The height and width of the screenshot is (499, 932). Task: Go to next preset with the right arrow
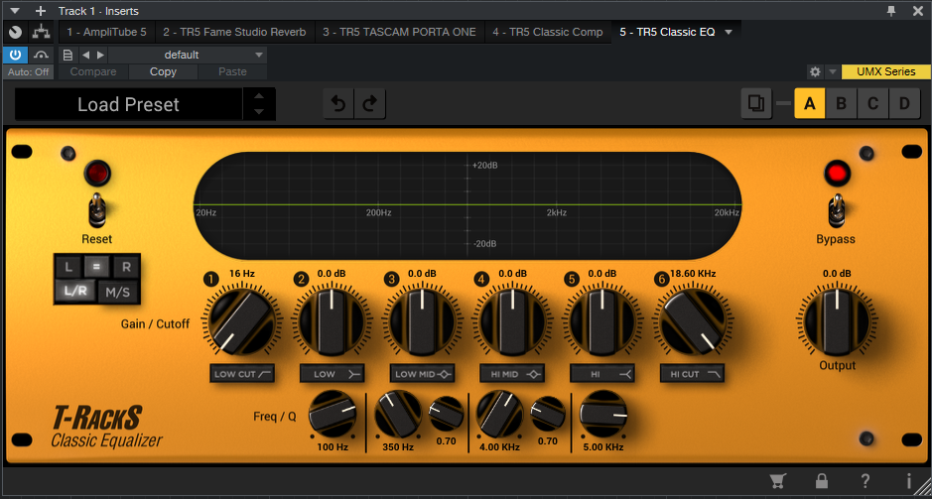(x=100, y=56)
